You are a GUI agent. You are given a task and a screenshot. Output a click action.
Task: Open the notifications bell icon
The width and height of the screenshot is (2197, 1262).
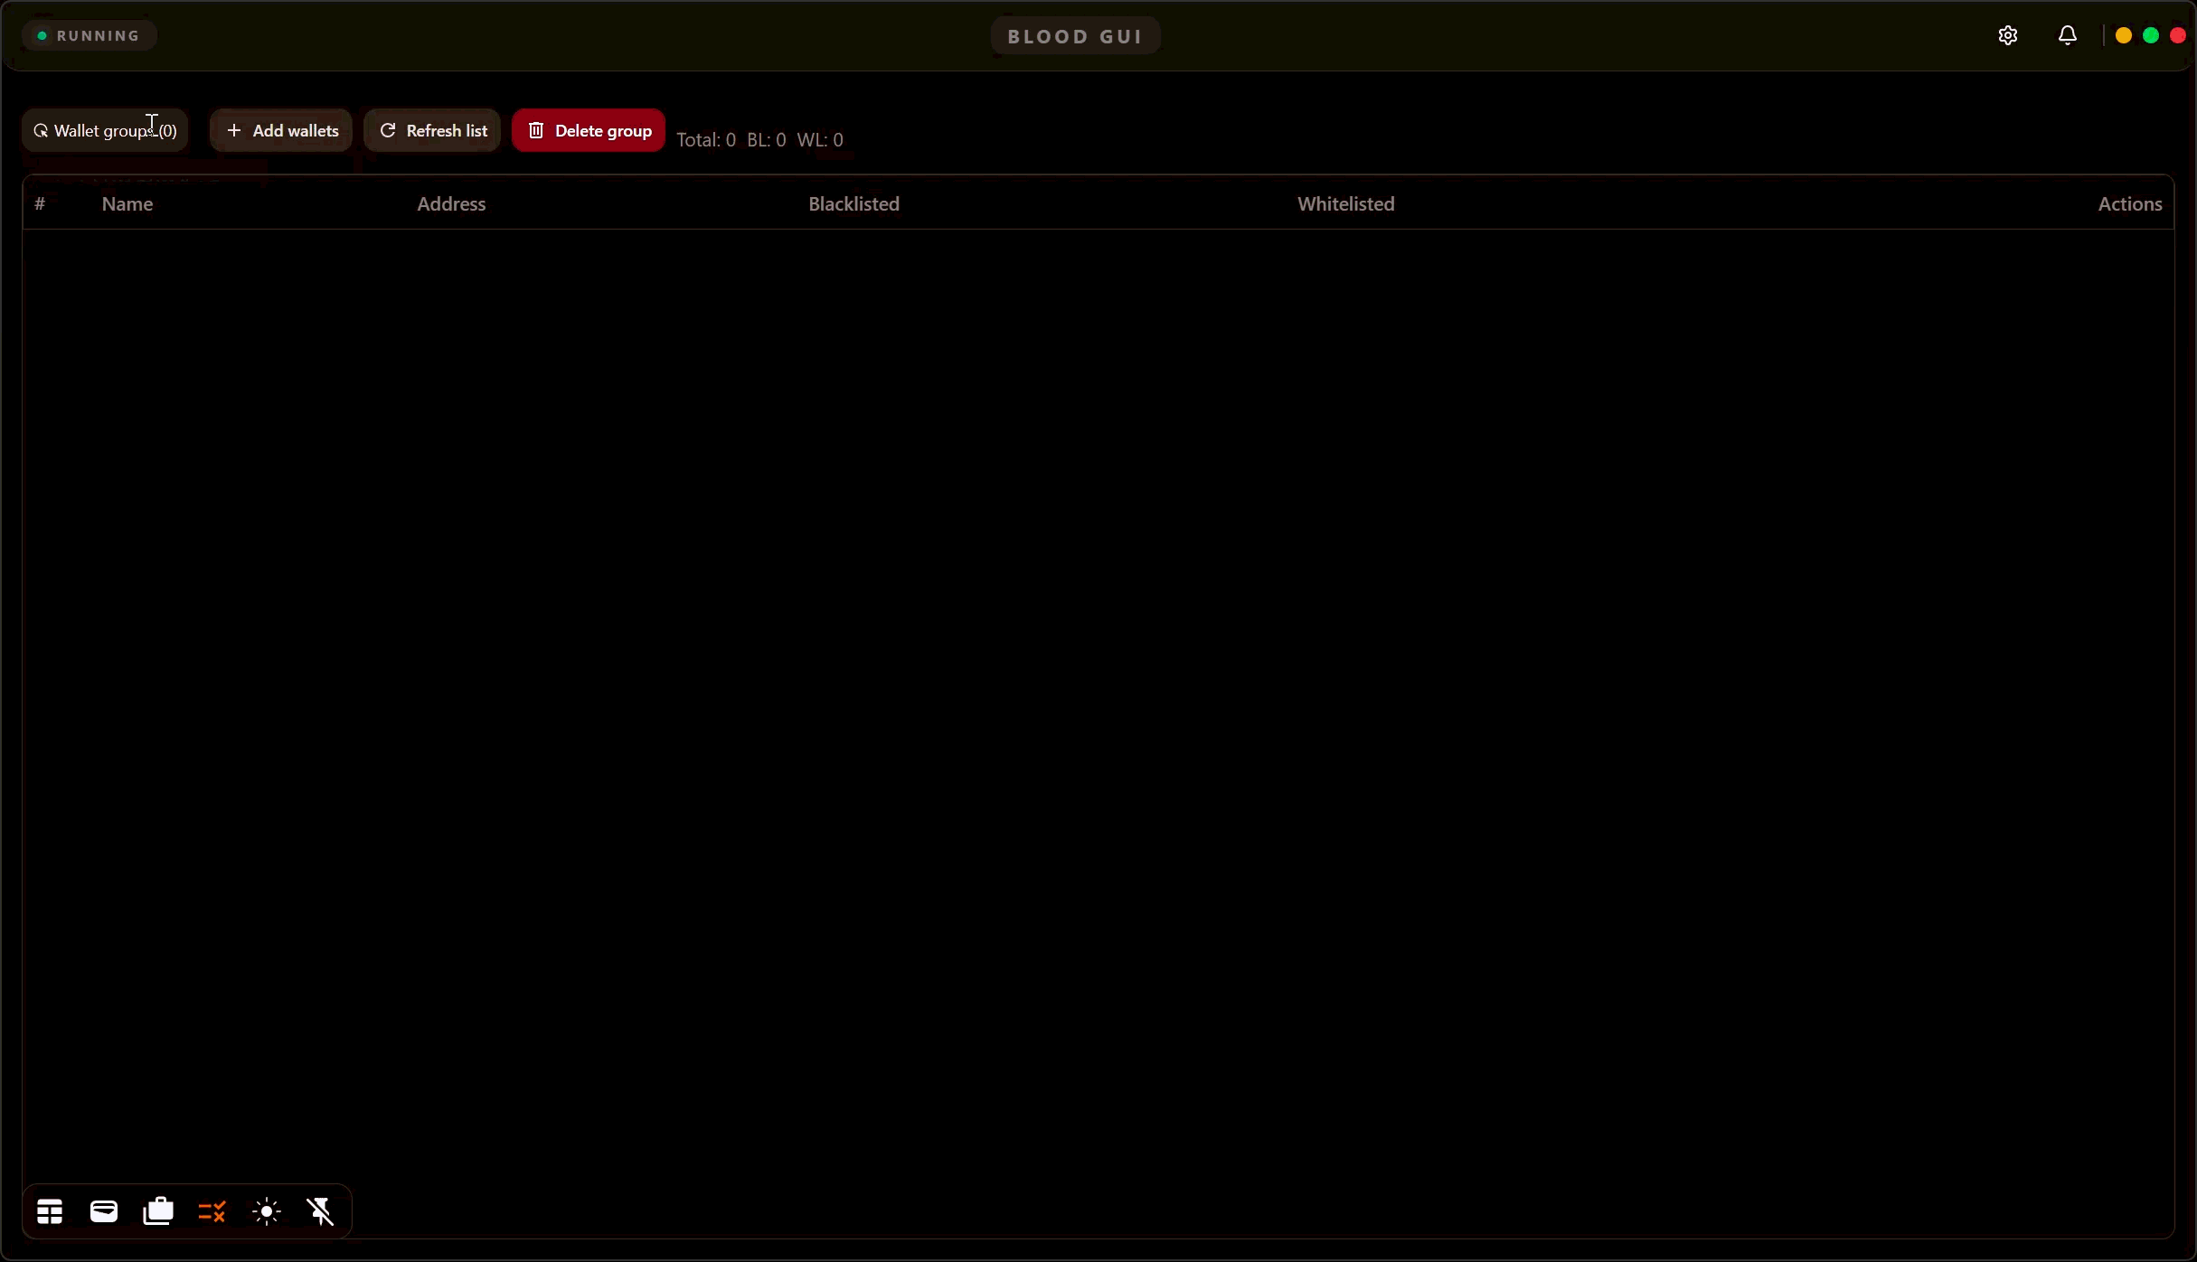point(2068,35)
